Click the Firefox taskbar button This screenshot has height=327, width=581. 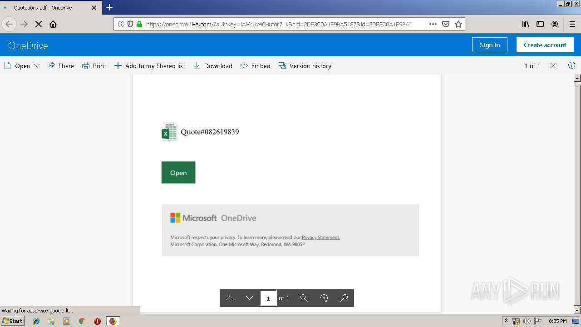coord(113,321)
